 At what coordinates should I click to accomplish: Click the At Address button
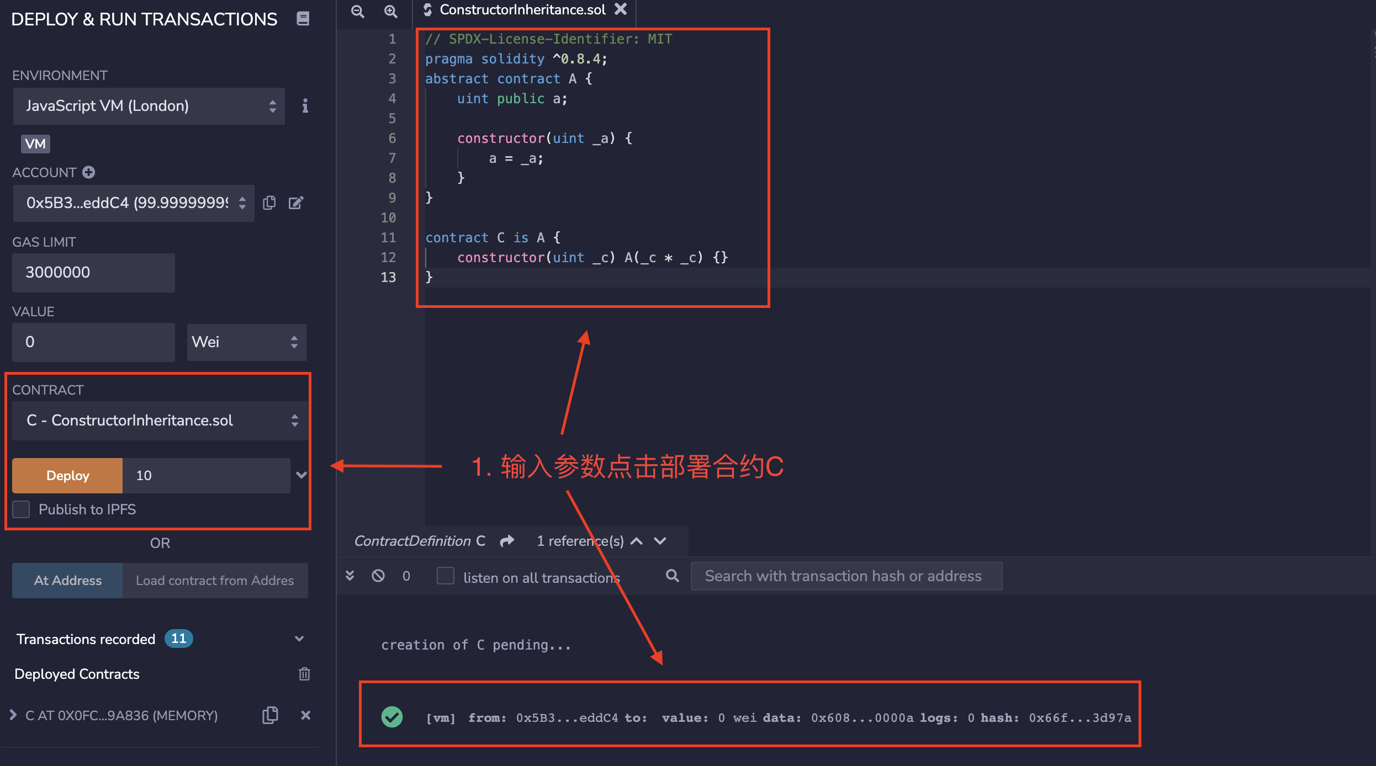click(x=67, y=580)
